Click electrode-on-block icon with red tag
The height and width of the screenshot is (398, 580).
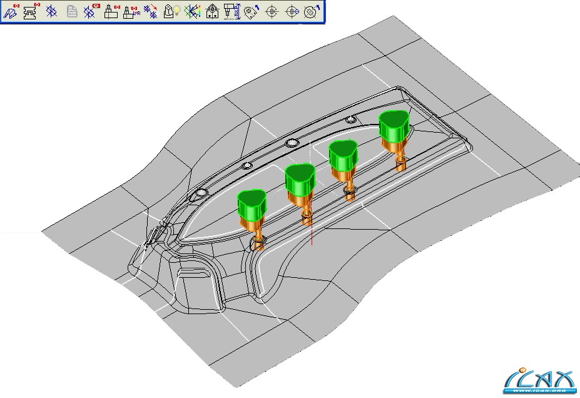111,11
